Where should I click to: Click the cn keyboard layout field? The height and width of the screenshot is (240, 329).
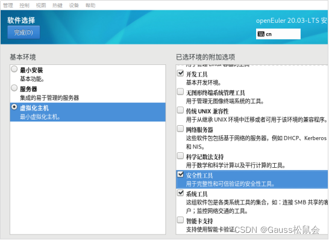pyautogui.click(x=278, y=34)
